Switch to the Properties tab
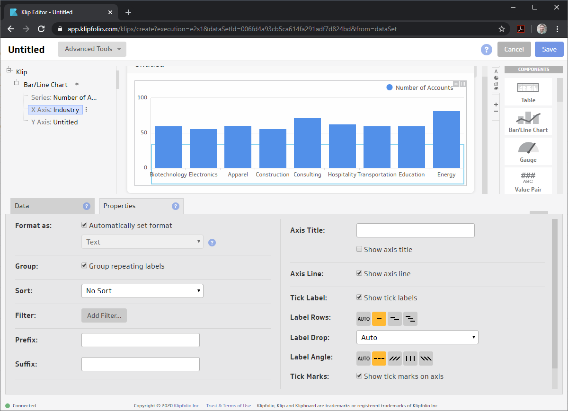This screenshot has width=568, height=411. (141, 206)
